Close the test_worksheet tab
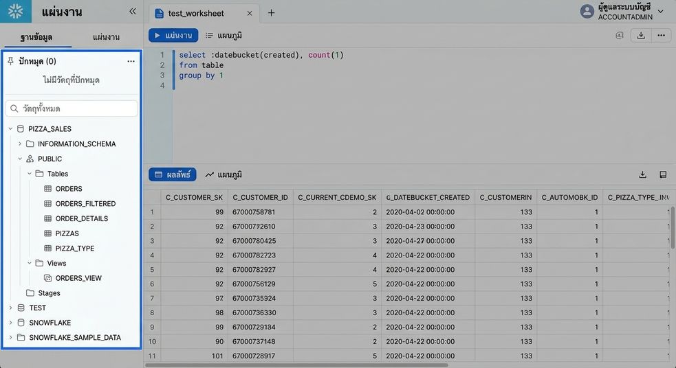Screen dimensions: 676x368 pyautogui.click(x=249, y=13)
